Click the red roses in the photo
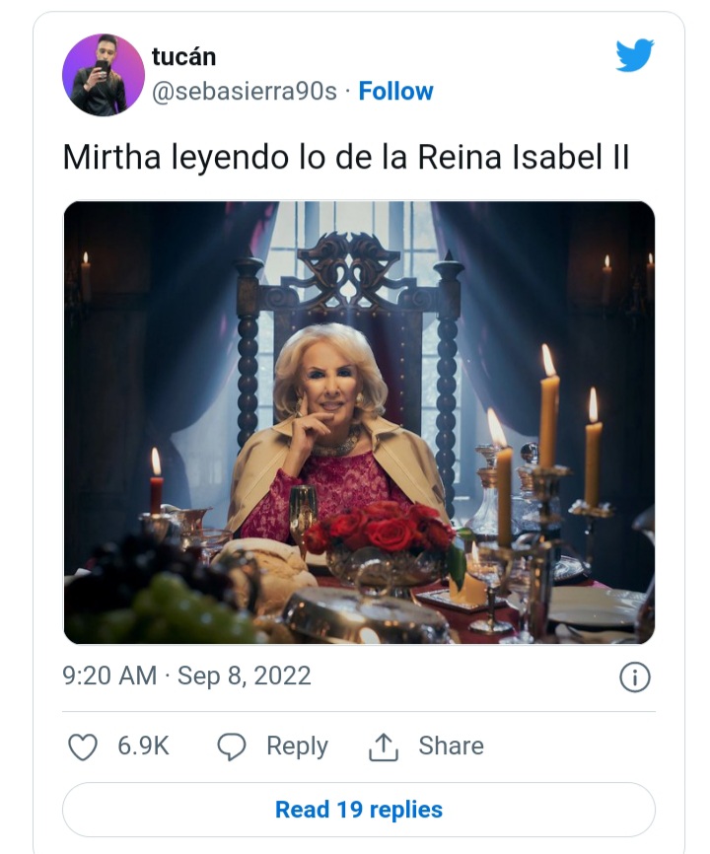 pyautogui.click(x=379, y=531)
